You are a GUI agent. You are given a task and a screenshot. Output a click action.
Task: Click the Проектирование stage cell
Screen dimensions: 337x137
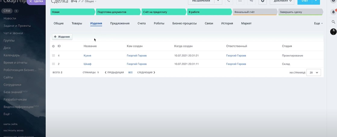point(292,56)
